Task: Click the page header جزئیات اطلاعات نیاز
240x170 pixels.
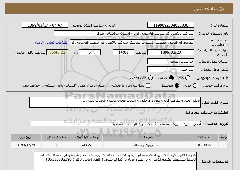Action: (209, 9)
